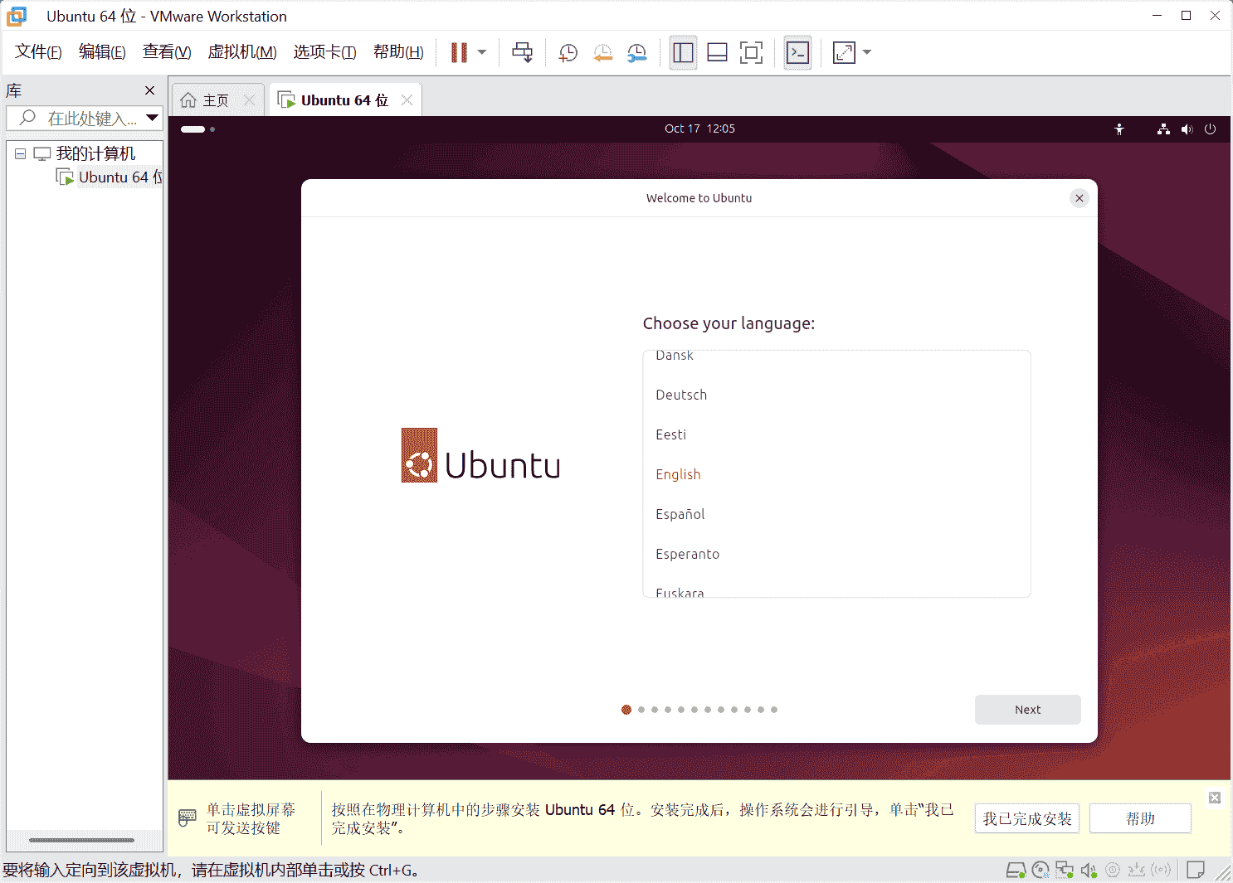1233x883 pixels.
Task: Click the greyed-out webcam device status icon
Action: click(x=1113, y=870)
